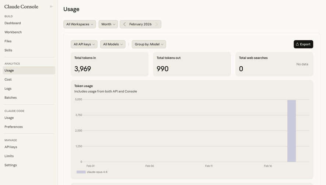Click the claude-opus-4-6 legend label
The image size is (326, 185).
97,172
